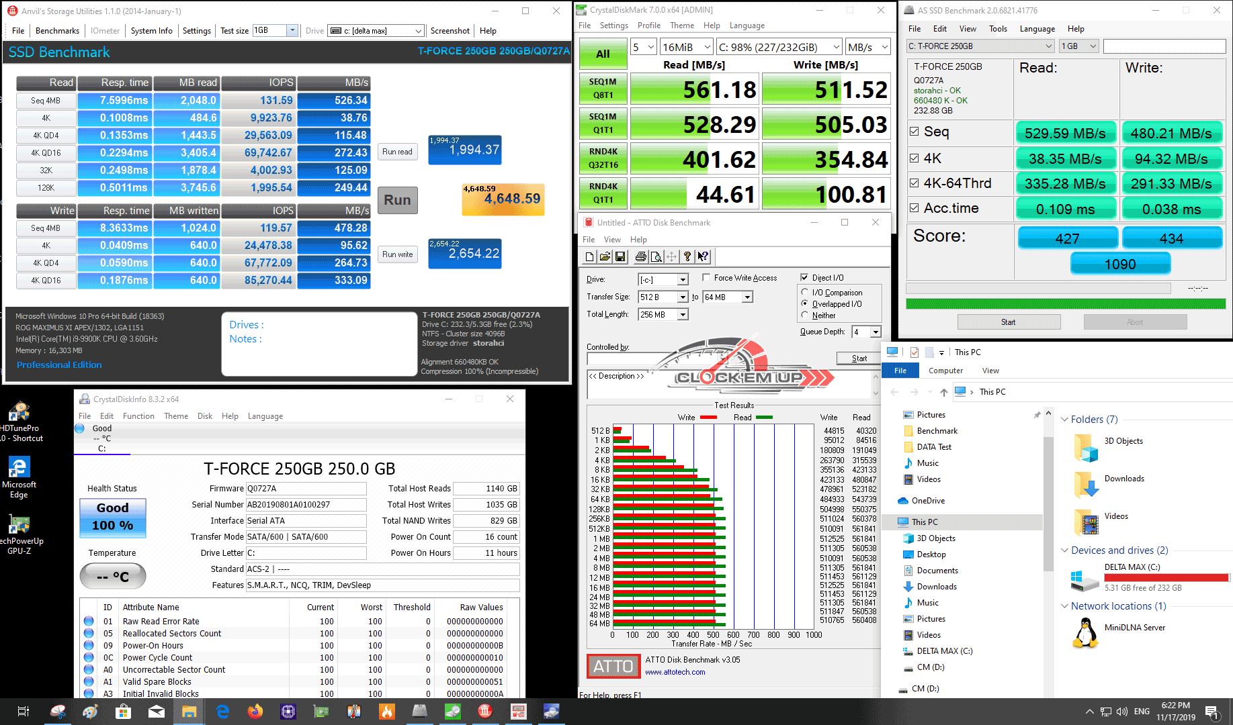
Task: Open the Queue Depth dropdown in ATTO
Action: tap(876, 332)
